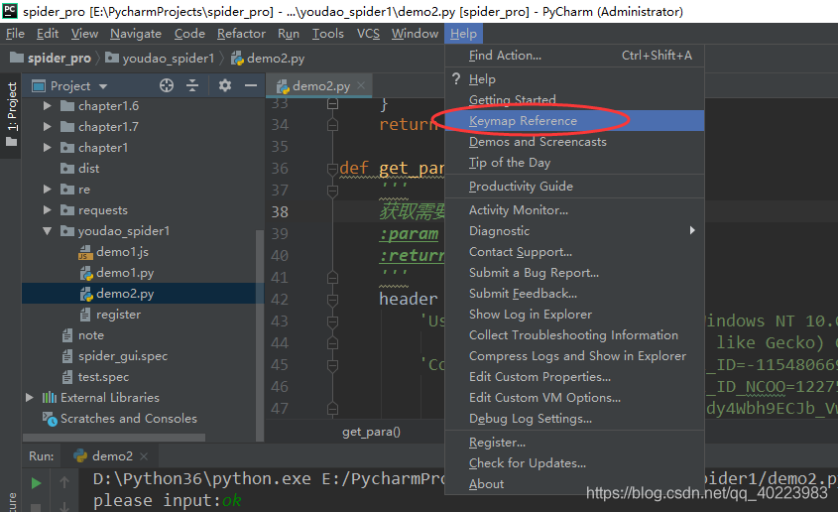Click youdao_spider1 in breadcrumb
This screenshot has height=512, width=838.
[168, 59]
